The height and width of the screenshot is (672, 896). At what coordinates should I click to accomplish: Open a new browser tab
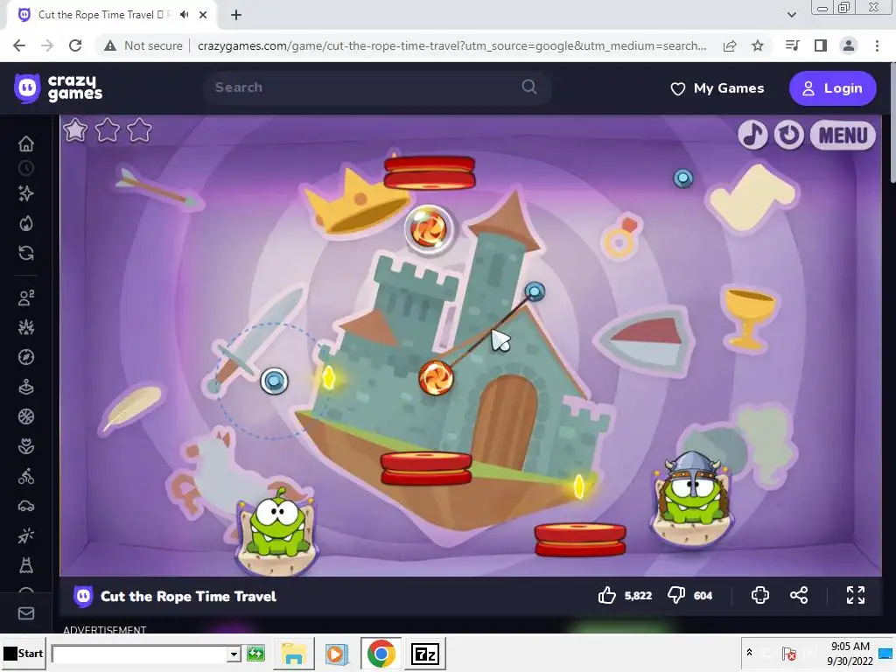point(236,15)
